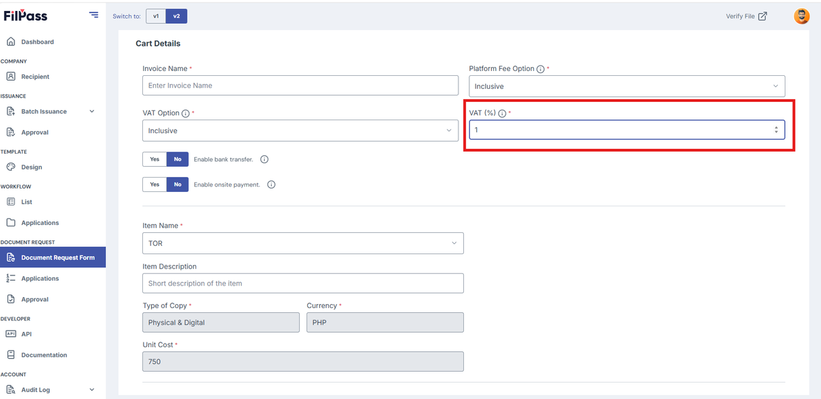The image size is (821, 399).
Task: Click info icon beside VAT (%)
Action: 502,113
